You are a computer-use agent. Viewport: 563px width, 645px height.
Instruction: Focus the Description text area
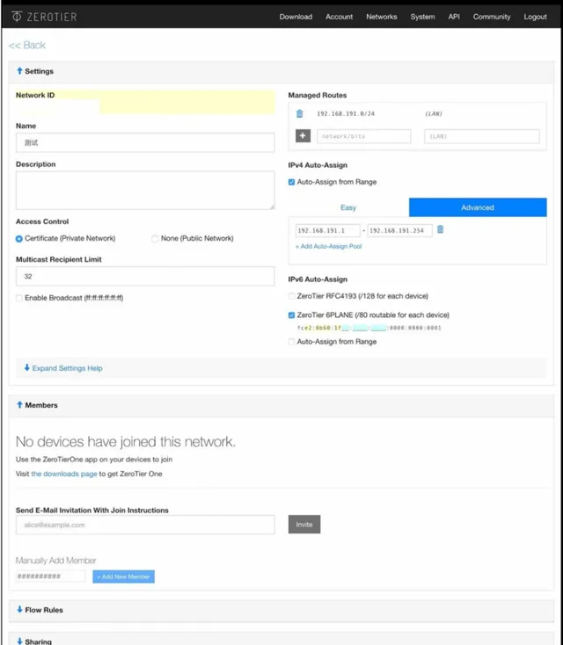pyautogui.click(x=145, y=191)
